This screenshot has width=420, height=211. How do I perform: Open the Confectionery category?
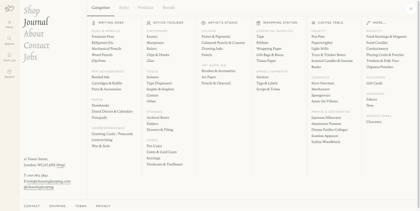tap(377, 48)
